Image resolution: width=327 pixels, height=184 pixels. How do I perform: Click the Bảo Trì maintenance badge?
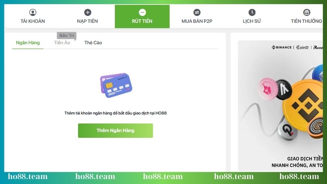(x=67, y=36)
